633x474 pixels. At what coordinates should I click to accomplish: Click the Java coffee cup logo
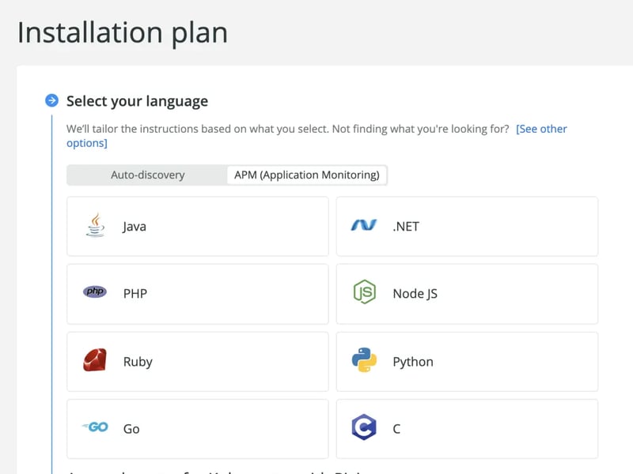click(x=95, y=225)
